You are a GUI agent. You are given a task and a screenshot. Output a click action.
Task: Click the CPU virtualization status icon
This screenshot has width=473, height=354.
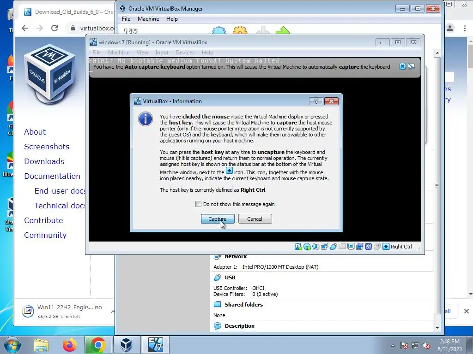[x=368, y=247]
